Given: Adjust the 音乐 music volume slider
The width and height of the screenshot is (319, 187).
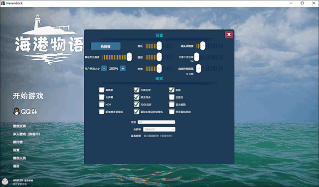Looking at the screenshot, I should click(x=159, y=46).
